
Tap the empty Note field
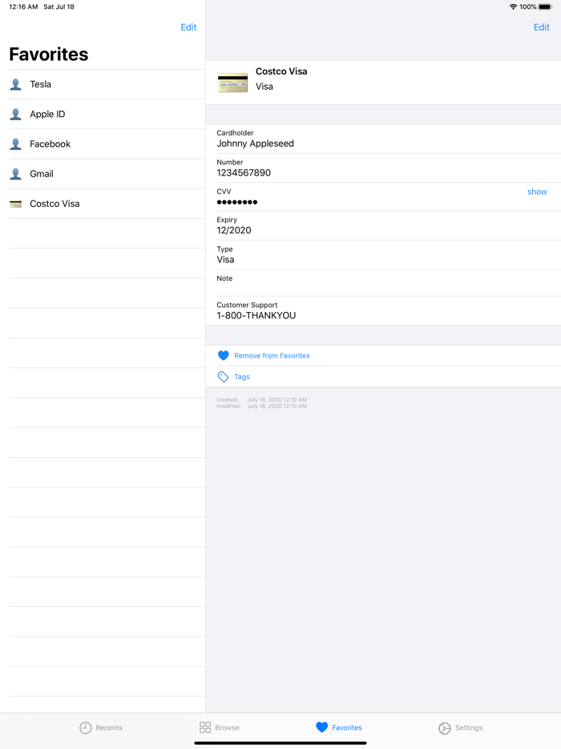[383, 283]
